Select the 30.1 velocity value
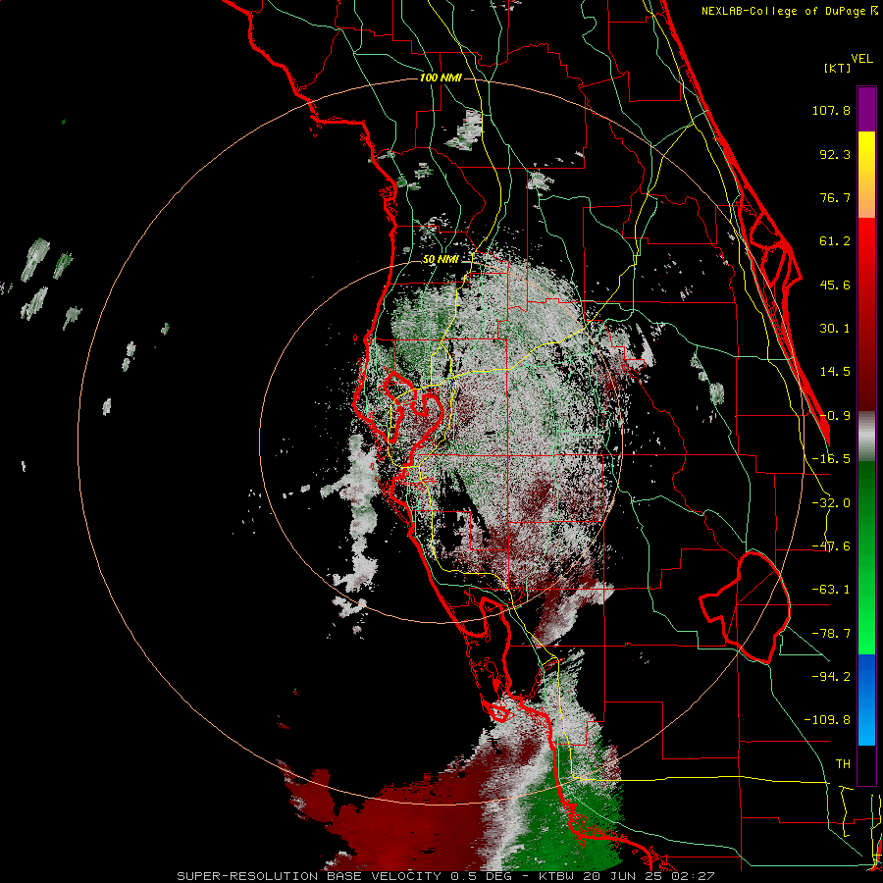 (835, 329)
